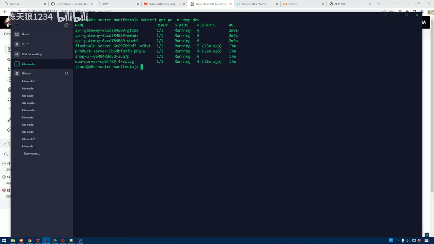Click the terminal prompt icon beside k8s-master
Screen dimensions: 434x244
[x=17, y=64]
